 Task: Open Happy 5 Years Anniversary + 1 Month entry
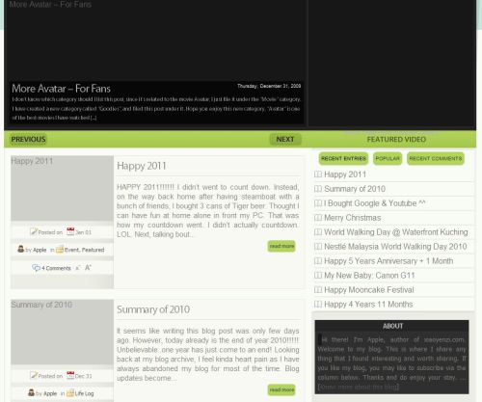tap(388, 261)
